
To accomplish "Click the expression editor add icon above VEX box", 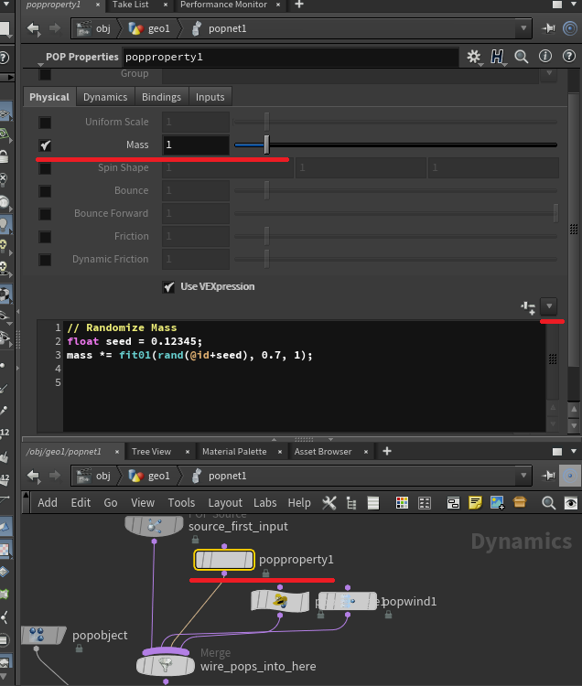I will click(528, 307).
